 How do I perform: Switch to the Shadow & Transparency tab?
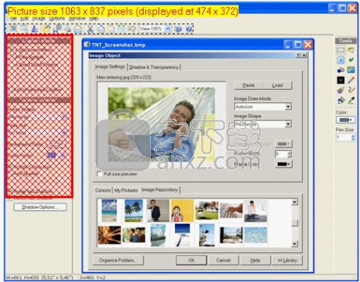point(154,67)
